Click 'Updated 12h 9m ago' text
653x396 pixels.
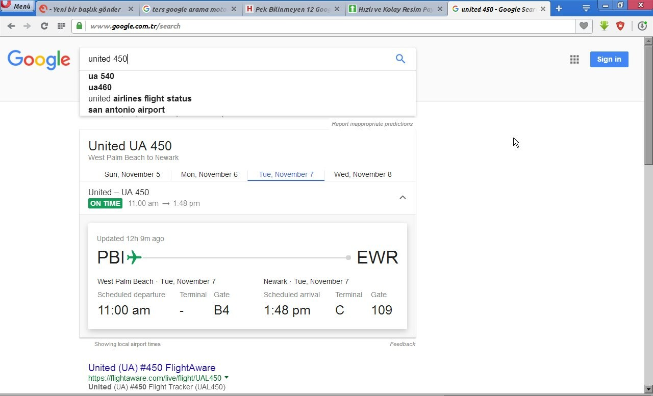click(x=131, y=239)
